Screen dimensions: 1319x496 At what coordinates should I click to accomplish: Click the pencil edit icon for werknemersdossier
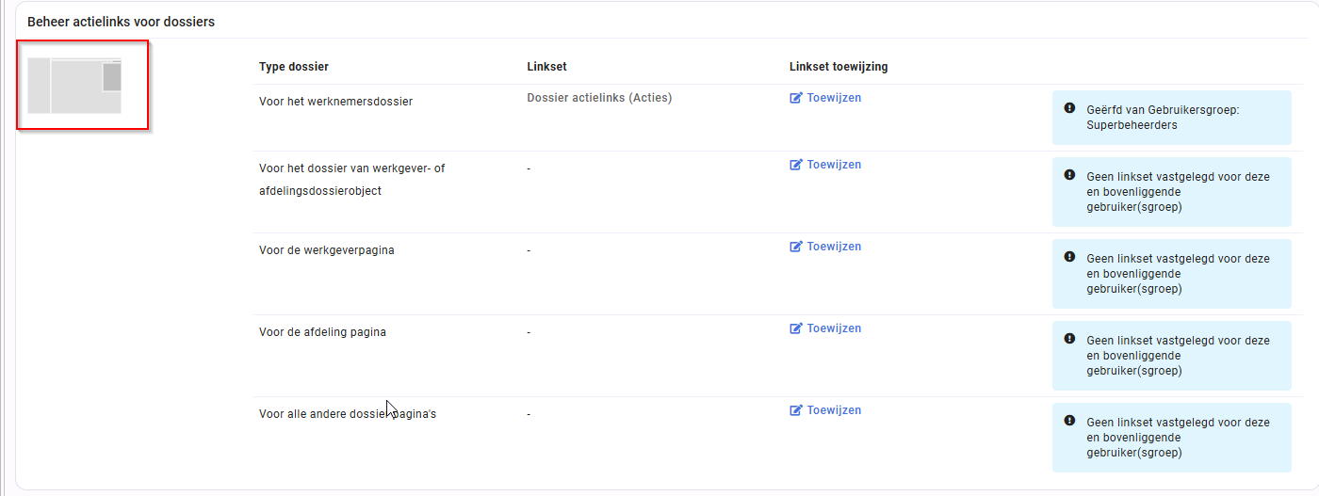796,98
